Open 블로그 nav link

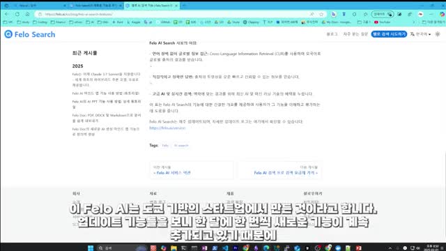(x=332, y=34)
